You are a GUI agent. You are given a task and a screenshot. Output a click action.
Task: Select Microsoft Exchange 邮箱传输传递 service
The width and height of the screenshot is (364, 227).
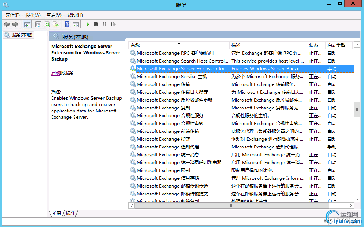pos(241,186)
